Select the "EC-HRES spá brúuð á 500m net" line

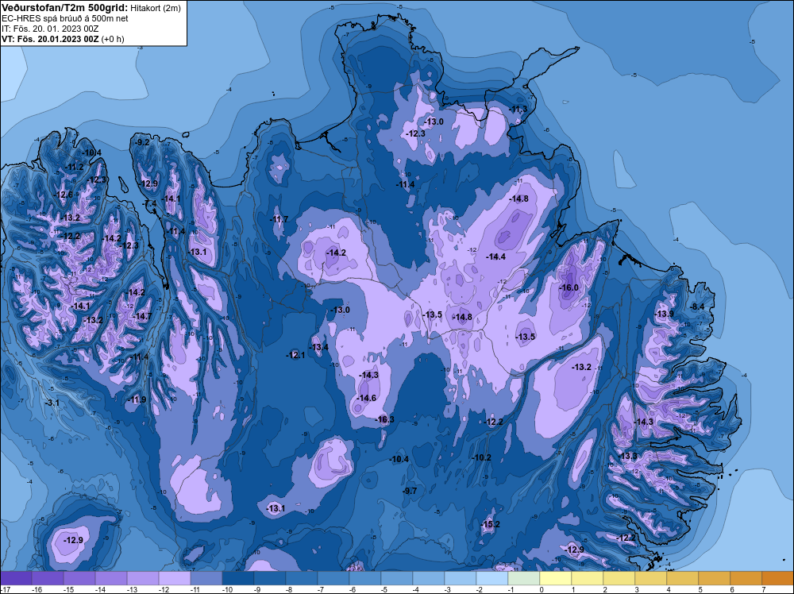pyautogui.click(x=65, y=18)
